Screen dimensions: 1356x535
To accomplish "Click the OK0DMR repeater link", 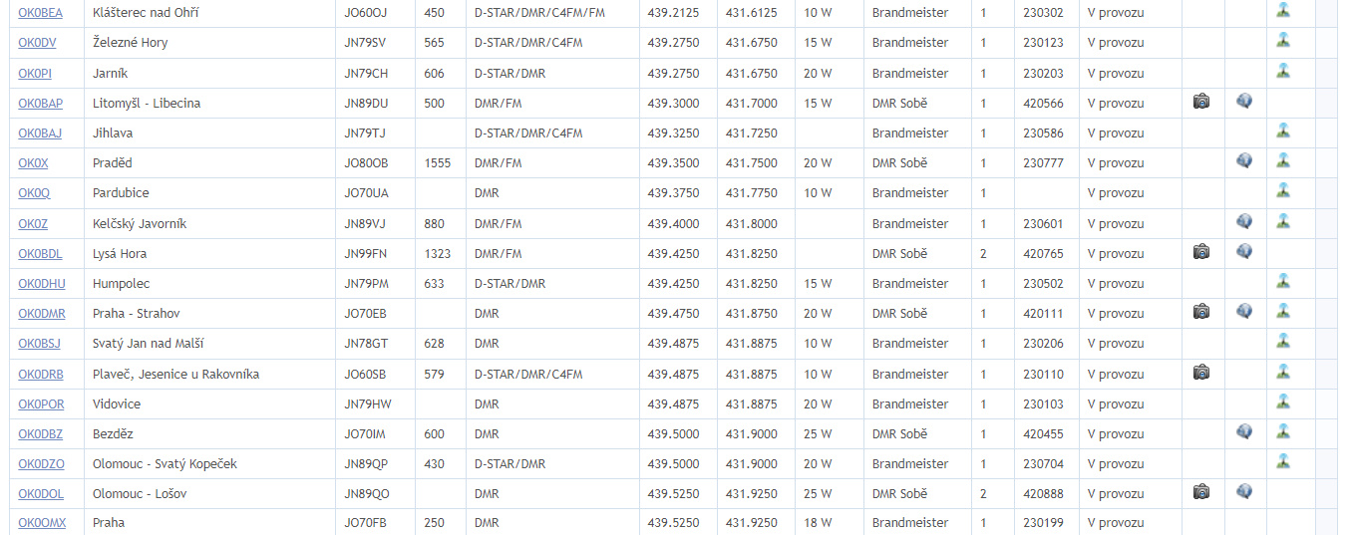I will click(42, 314).
